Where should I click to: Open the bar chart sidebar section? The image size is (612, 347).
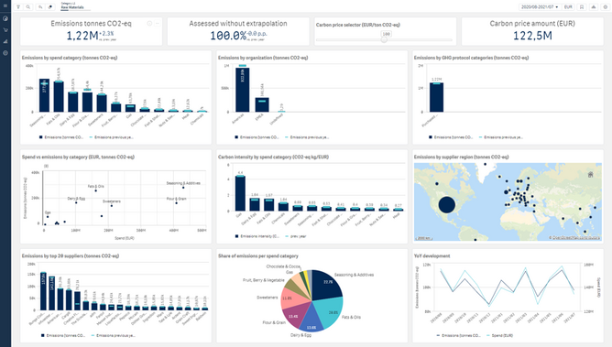point(5,41)
